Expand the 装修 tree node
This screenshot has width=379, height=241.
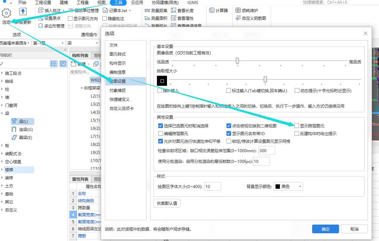(x=2, y=178)
